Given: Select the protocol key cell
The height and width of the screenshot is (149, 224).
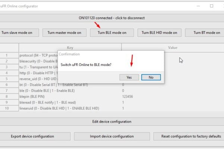Looking at the screenshot, I should (38, 56).
